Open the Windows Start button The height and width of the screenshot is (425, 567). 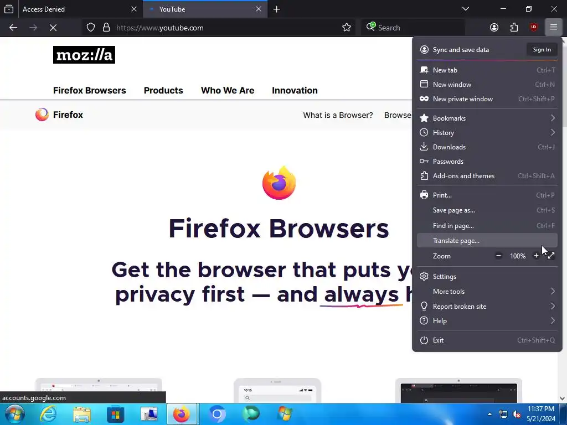(15, 414)
